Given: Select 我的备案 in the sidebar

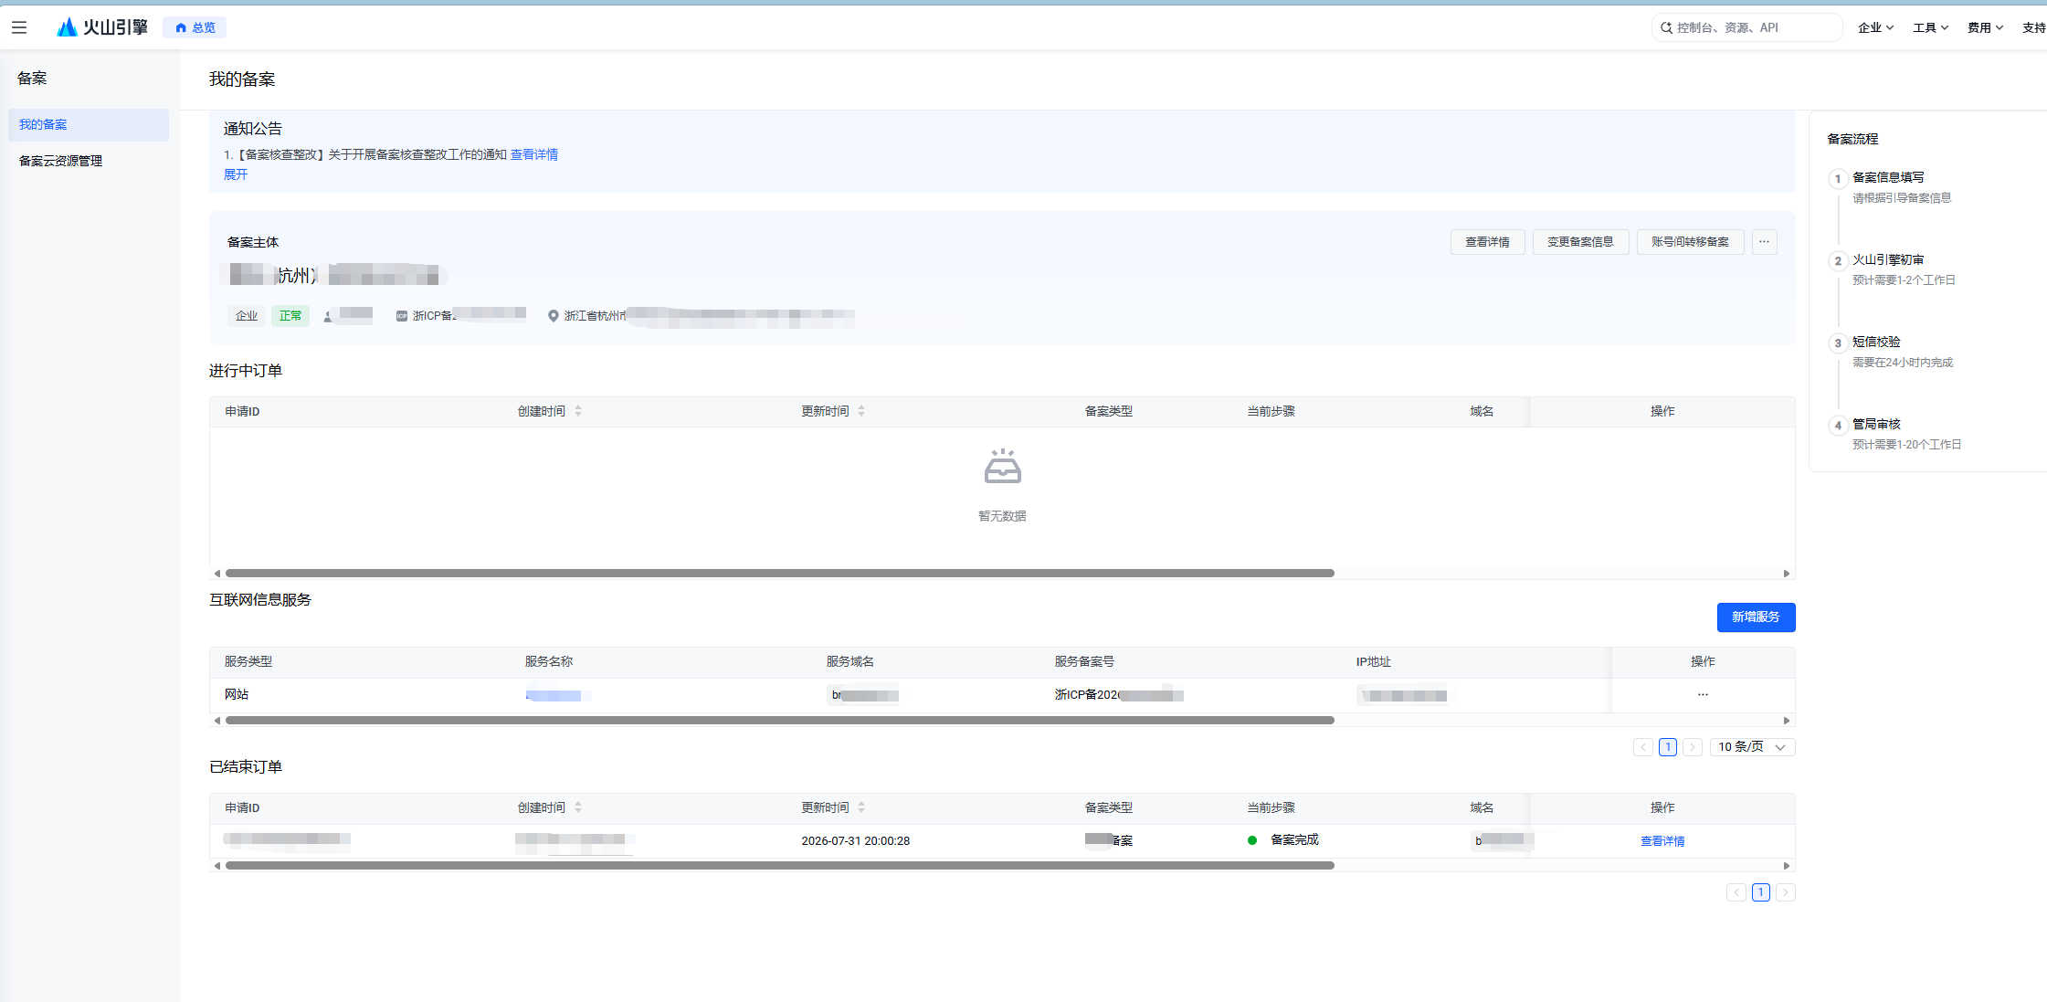Looking at the screenshot, I should (x=89, y=125).
